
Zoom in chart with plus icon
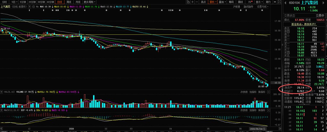pos(192,2)
